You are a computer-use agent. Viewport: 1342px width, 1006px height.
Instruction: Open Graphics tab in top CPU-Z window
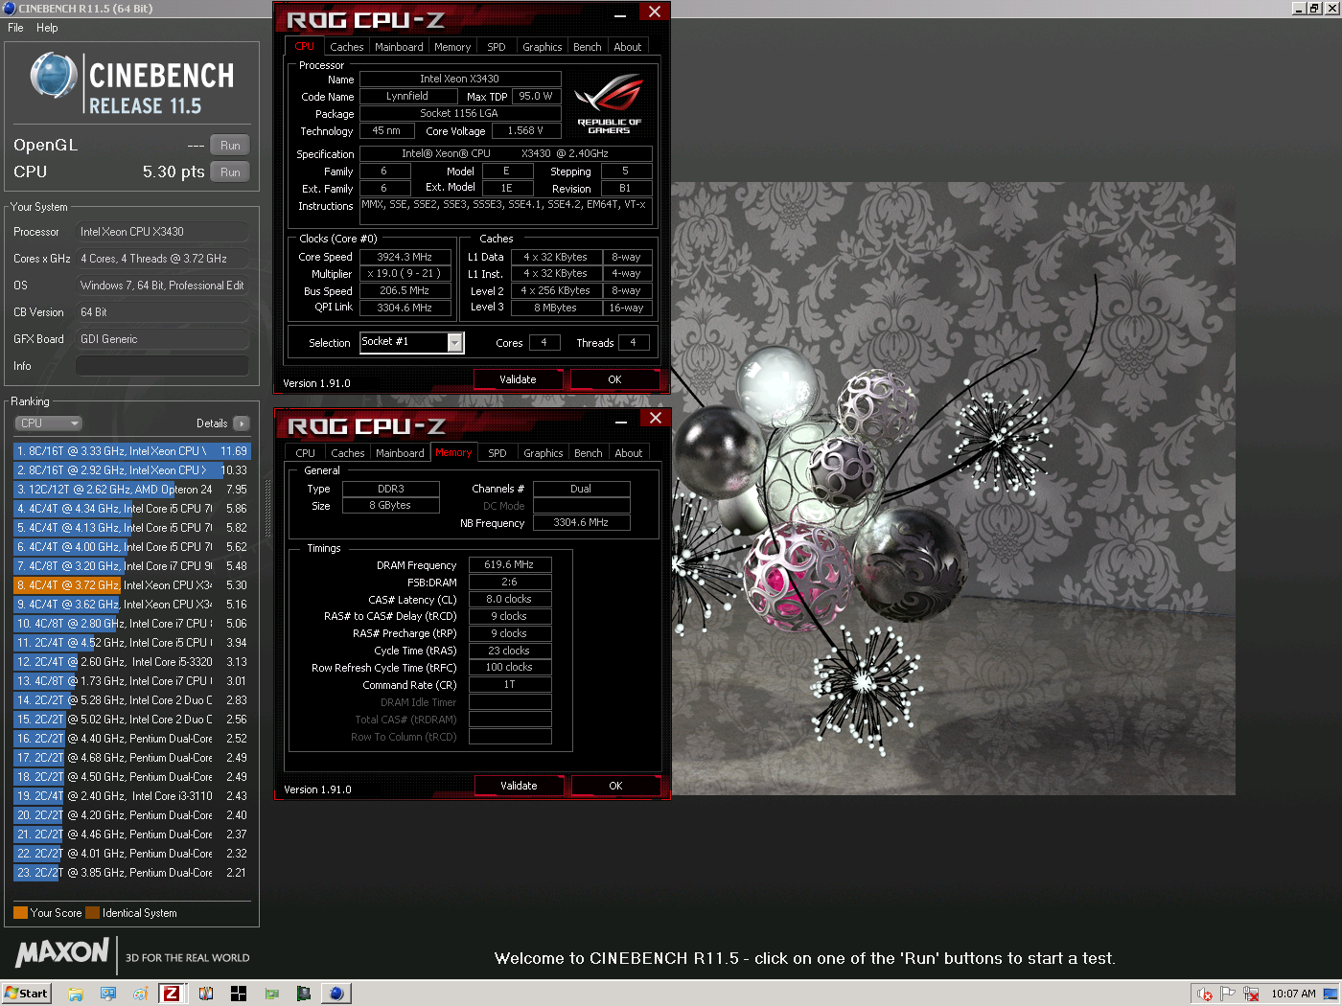[543, 47]
